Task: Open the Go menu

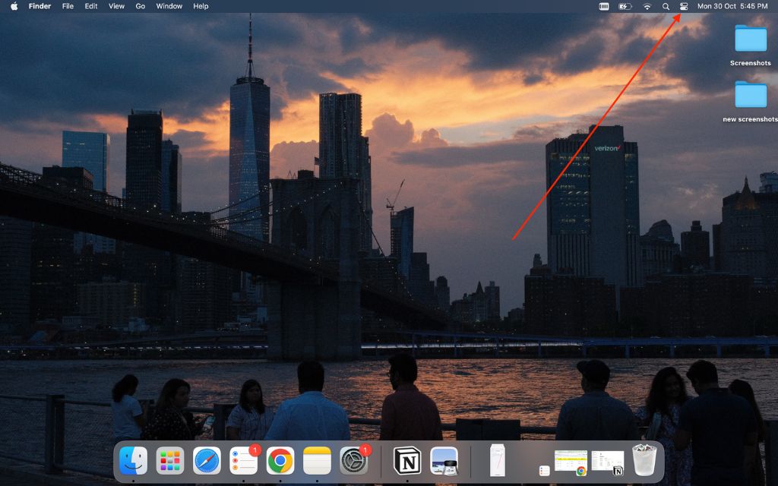Action: (x=140, y=6)
